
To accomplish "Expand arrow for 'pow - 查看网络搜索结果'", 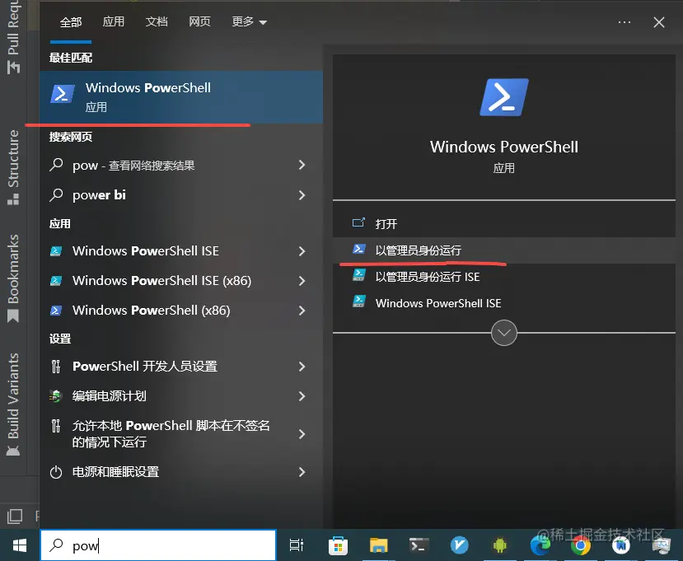I will [x=302, y=165].
